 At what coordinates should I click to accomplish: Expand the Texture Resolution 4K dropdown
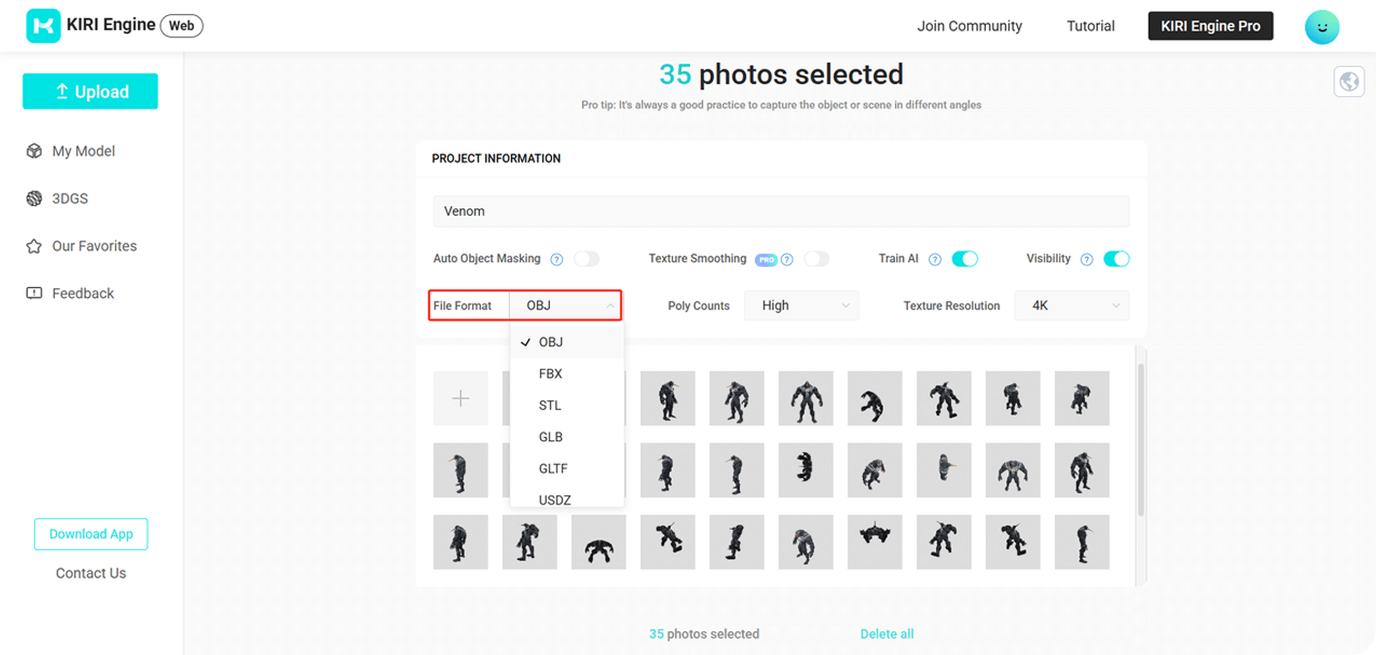(1071, 306)
